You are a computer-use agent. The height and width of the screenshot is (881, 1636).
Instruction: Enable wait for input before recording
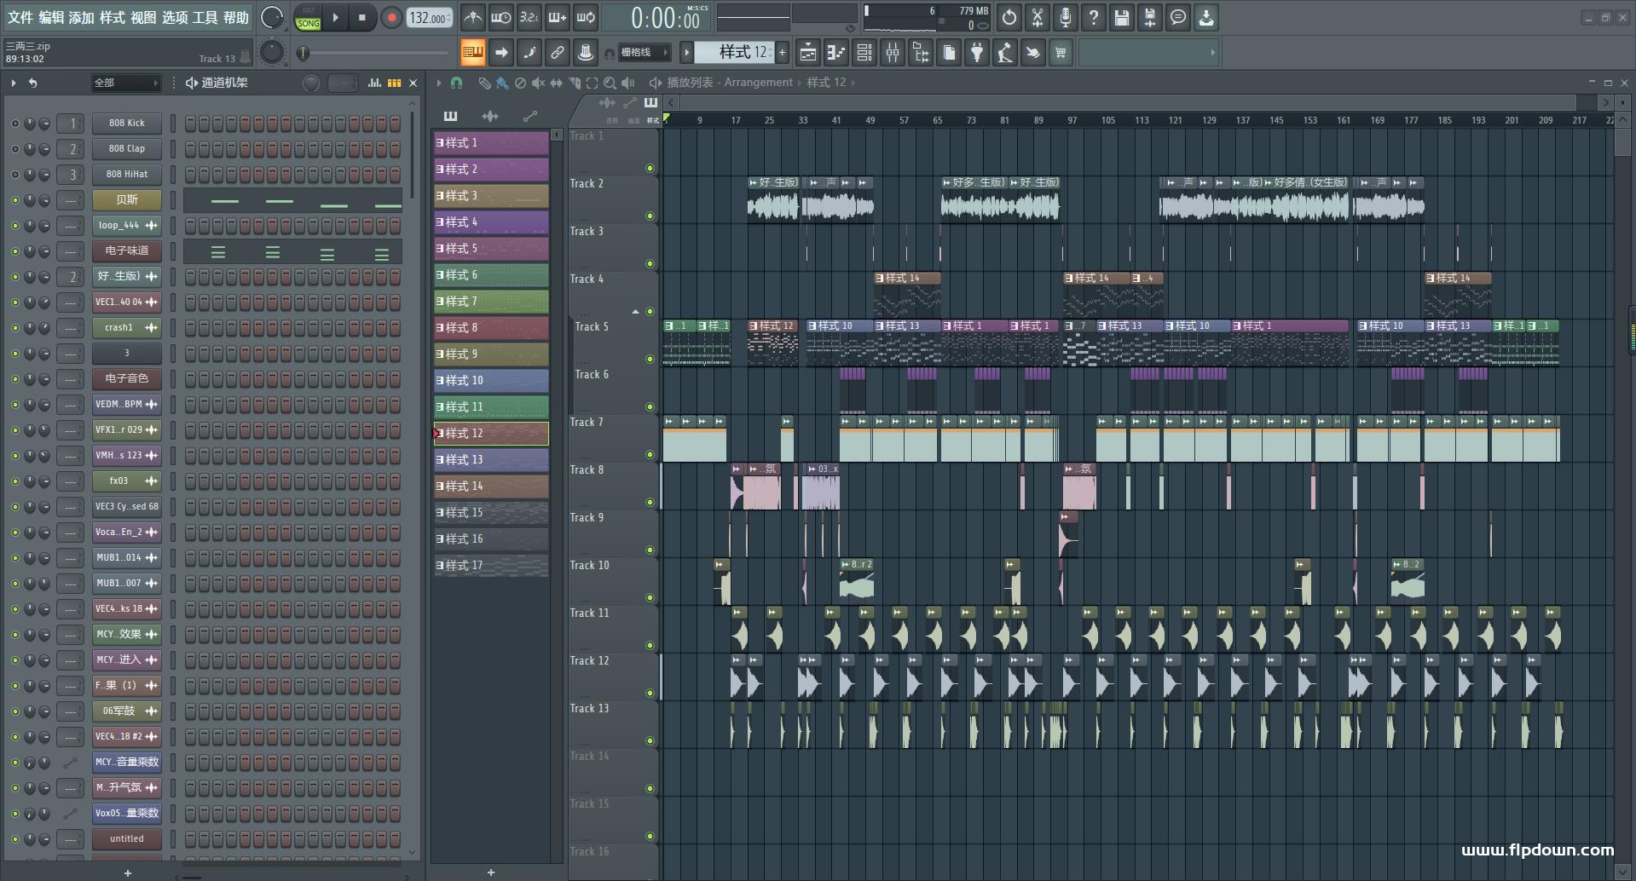[x=500, y=17]
